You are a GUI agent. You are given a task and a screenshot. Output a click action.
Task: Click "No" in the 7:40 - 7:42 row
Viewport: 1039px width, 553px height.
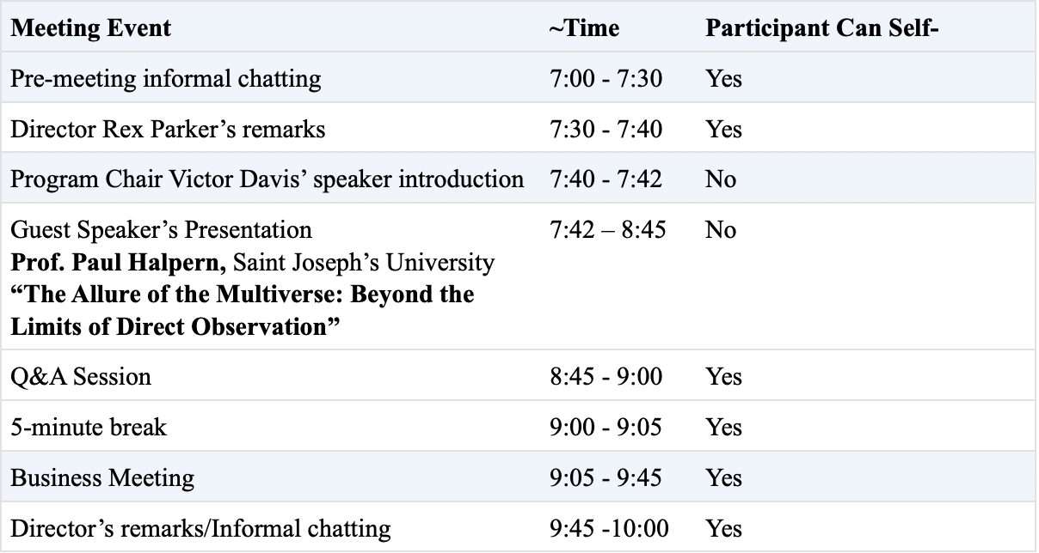721,179
